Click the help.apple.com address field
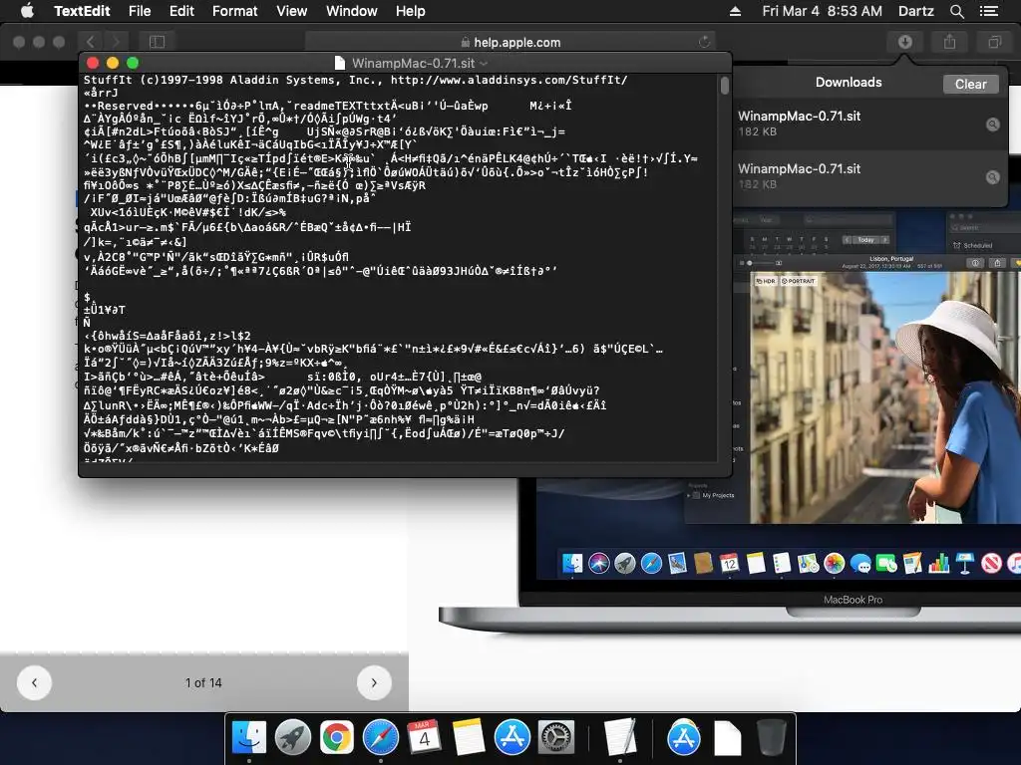 click(510, 42)
